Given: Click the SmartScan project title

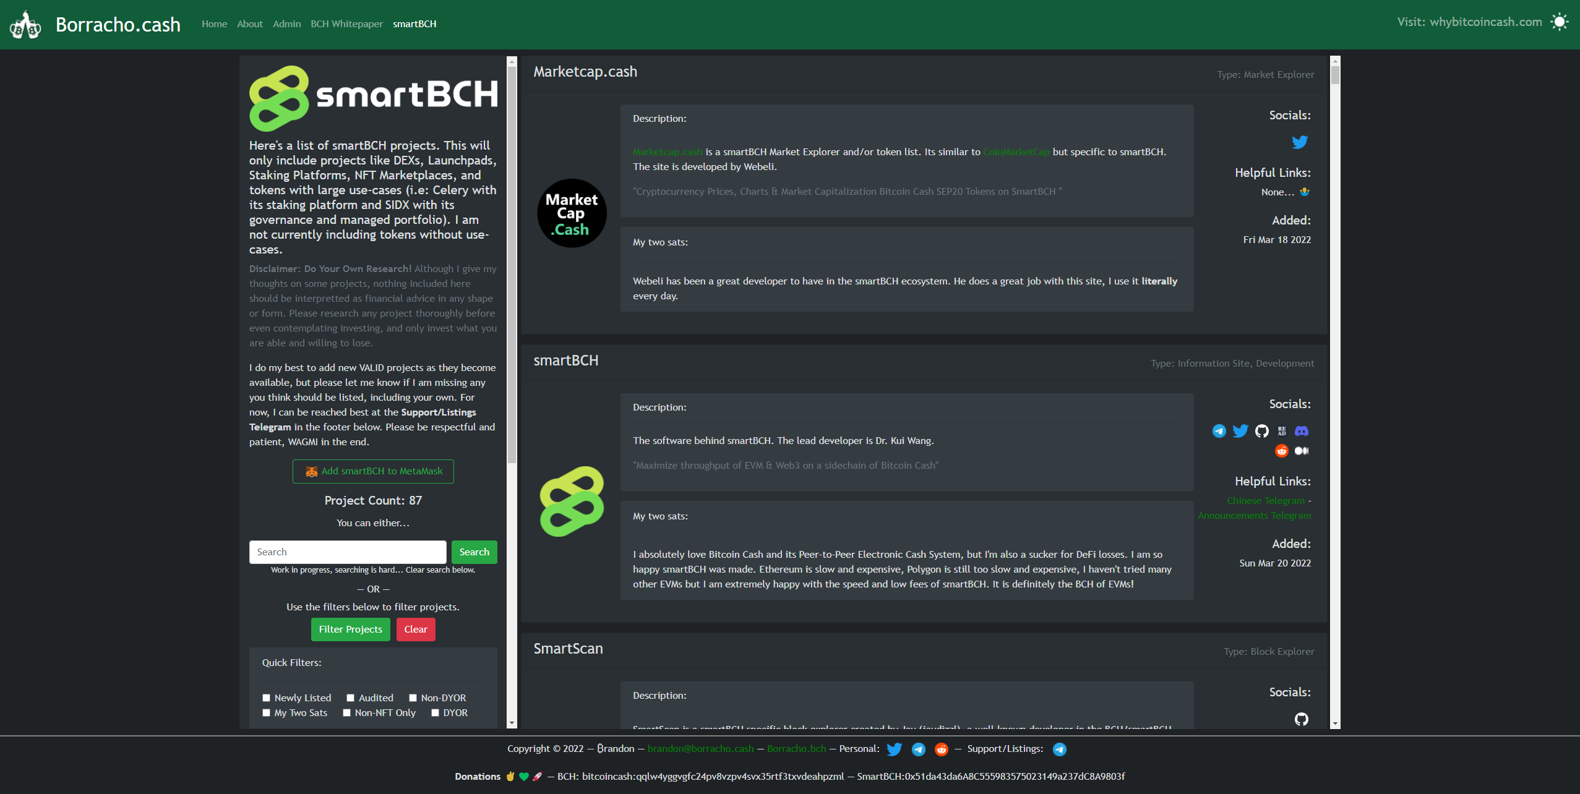Looking at the screenshot, I should point(568,649).
